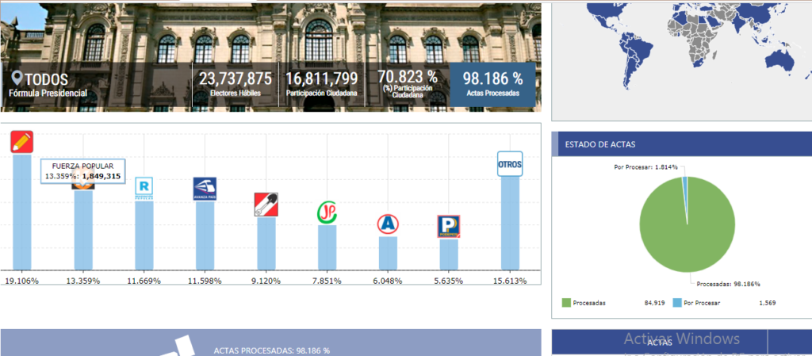Click the bar labeled 19.106%
Viewport: 812px width, 356px height.
21,212
